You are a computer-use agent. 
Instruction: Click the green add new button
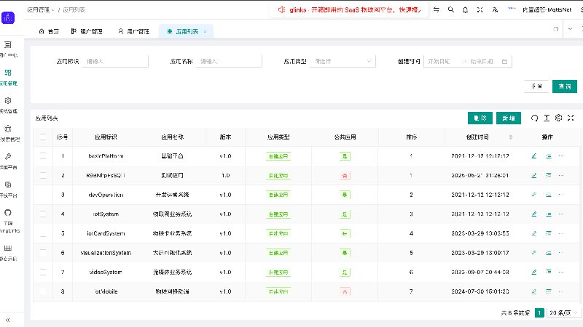coord(508,118)
